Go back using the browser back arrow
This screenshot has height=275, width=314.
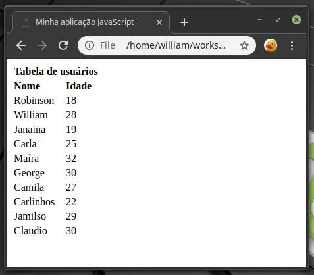(21, 45)
